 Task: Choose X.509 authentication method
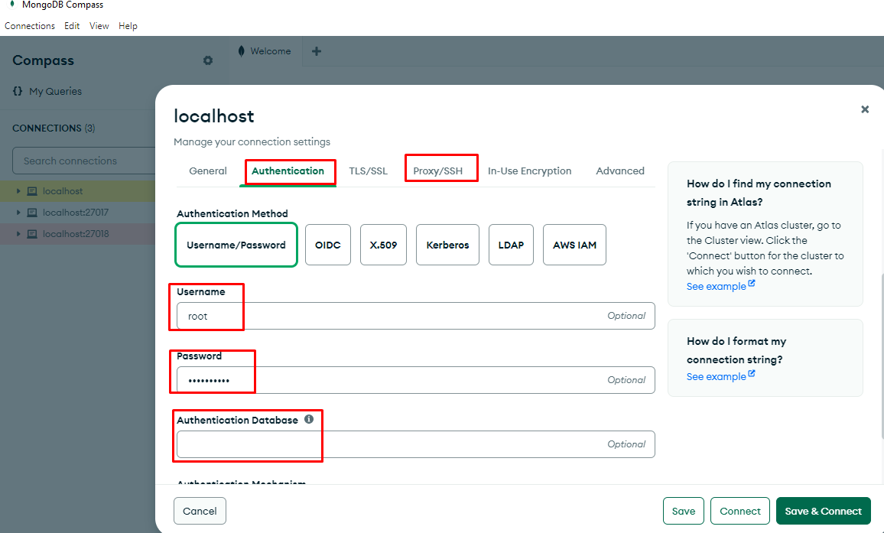383,245
